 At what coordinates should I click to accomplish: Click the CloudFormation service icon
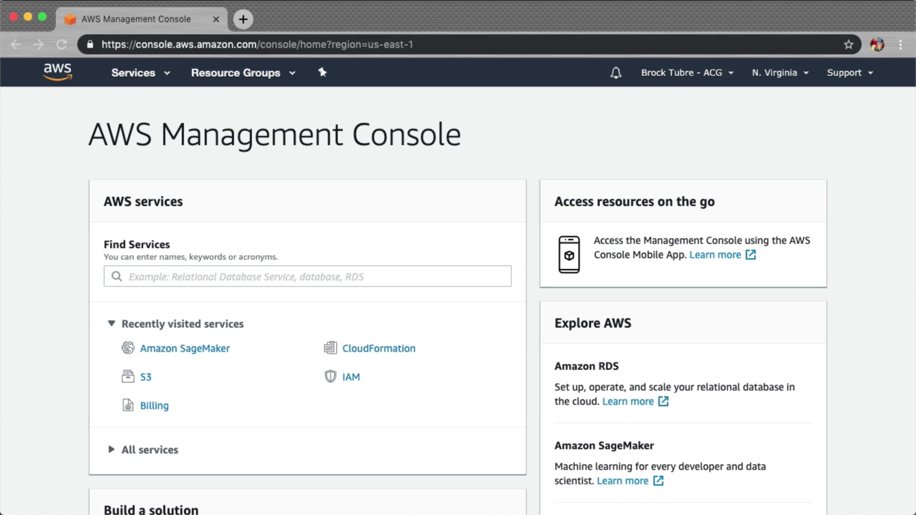coord(330,348)
